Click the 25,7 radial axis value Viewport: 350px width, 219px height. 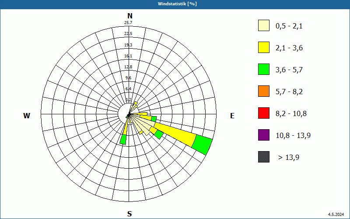click(128, 23)
